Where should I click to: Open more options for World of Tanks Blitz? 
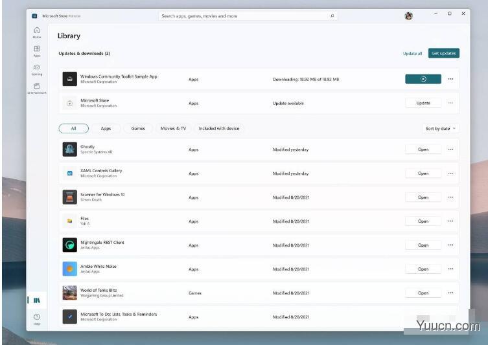coord(450,293)
